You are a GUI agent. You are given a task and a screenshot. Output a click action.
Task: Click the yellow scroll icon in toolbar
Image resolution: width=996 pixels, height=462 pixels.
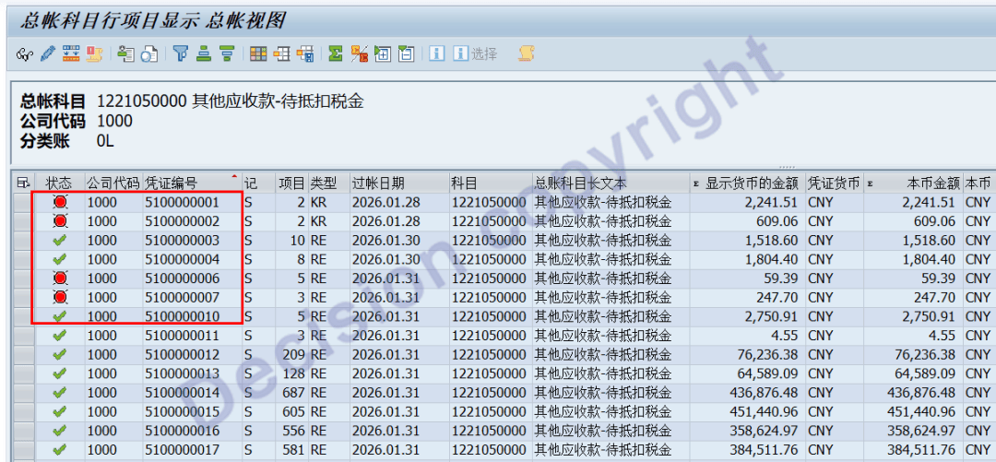526,54
